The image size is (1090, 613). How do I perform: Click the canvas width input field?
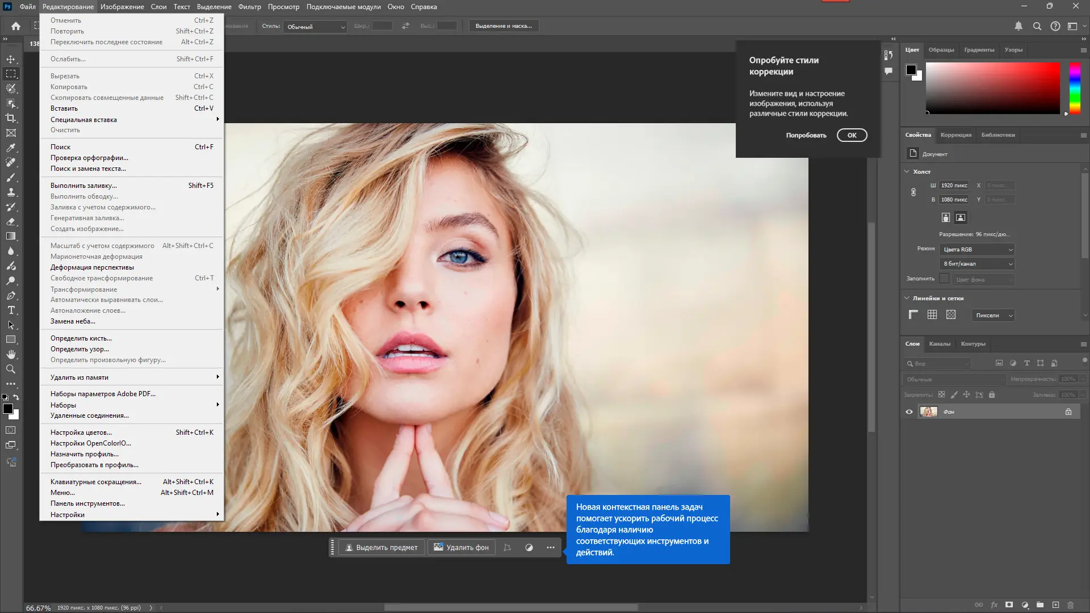point(954,186)
